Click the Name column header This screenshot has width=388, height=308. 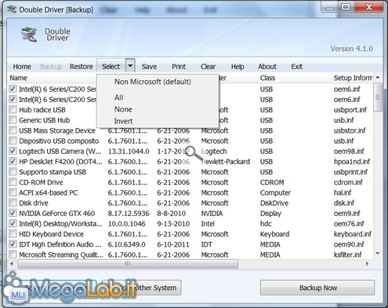click(x=53, y=78)
